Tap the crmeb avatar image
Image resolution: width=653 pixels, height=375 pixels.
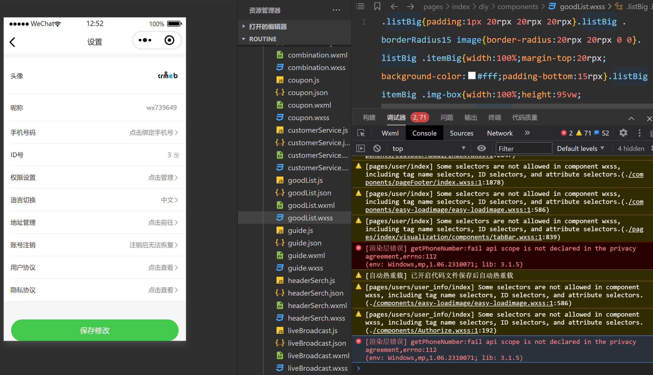(168, 75)
